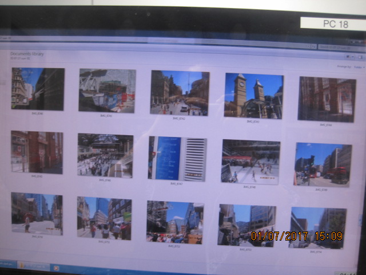Select the red brick building photo ending top row

327,99
